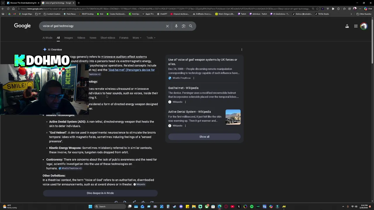This screenshot has width=374, height=210.
Task: Open the Opera GX taskbar icon
Action: click(226, 206)
